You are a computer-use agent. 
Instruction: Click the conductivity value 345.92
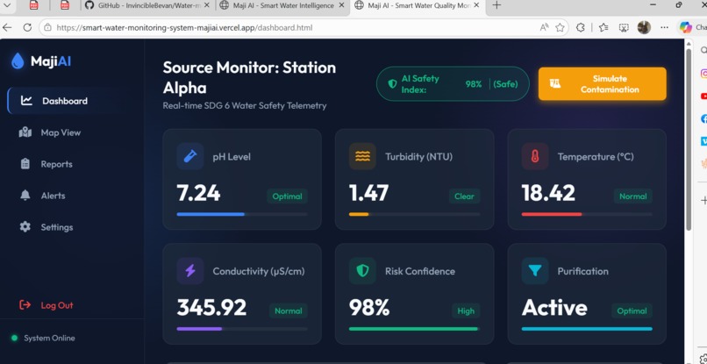pyautogui.click(x=212, y=308)
